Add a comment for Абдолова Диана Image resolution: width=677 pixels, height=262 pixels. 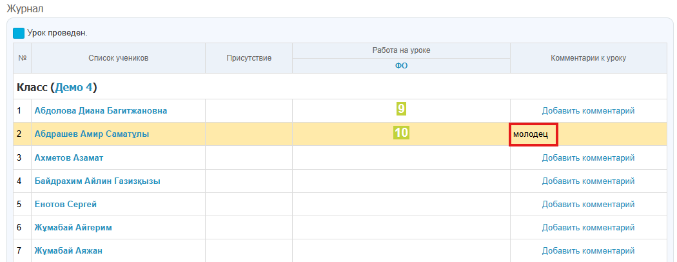click(x=588, y=111)
